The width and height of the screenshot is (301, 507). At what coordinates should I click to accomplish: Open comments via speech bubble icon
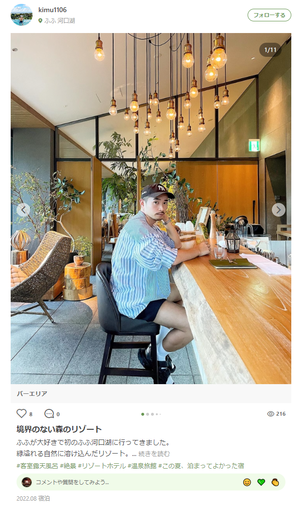[x=49, y=414]
